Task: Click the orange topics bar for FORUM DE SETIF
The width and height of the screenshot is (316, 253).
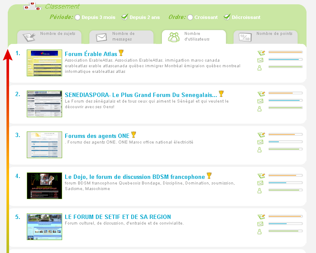Action: coord(286,216)
